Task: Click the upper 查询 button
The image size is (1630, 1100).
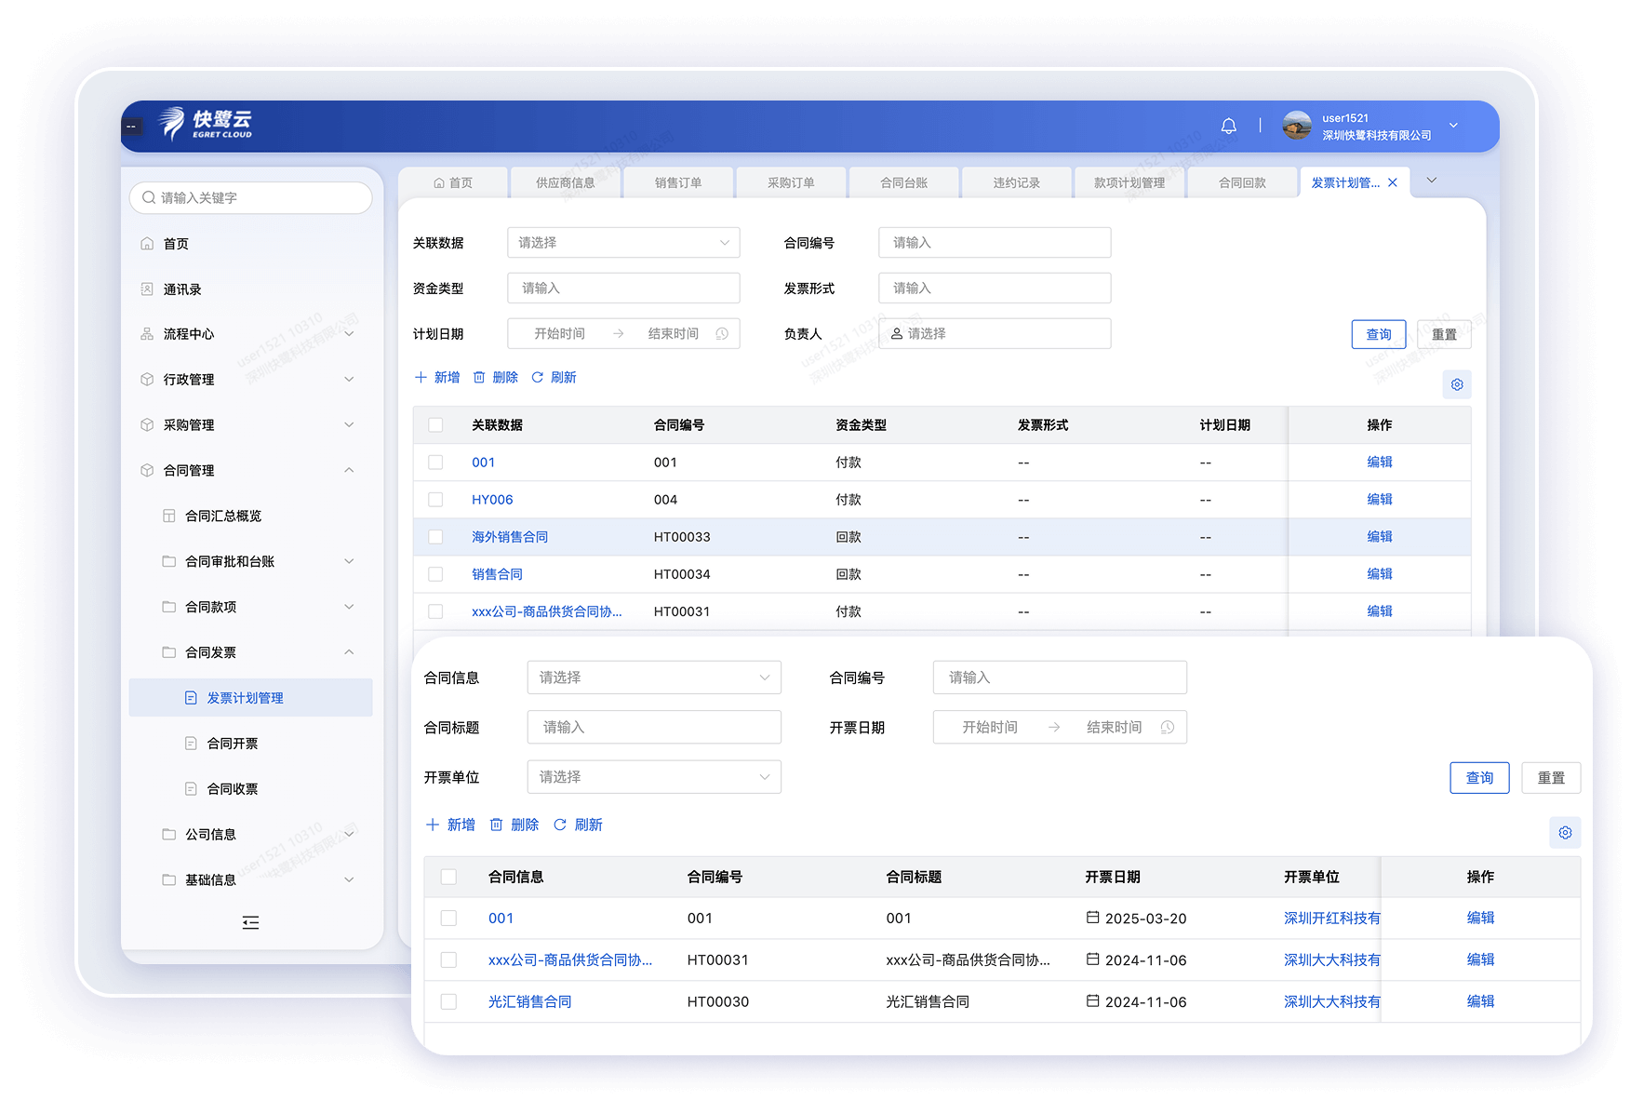Action: coord(1379,334)
